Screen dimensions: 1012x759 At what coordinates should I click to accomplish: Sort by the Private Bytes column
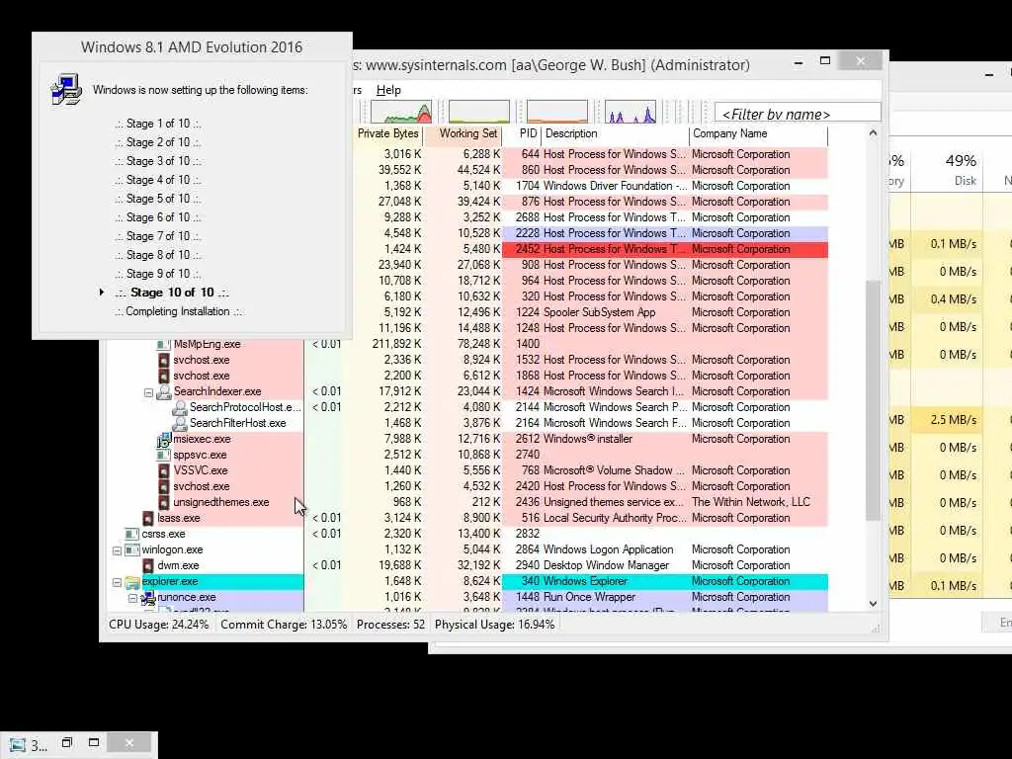(387, 133)
